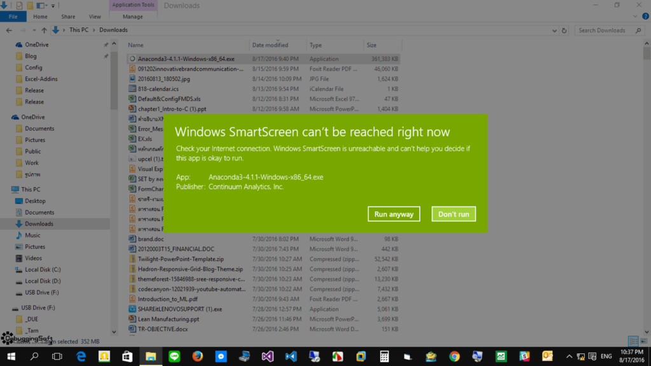Select the 818-calendar.ics file

pyautogui.click(x=158, y=89)
